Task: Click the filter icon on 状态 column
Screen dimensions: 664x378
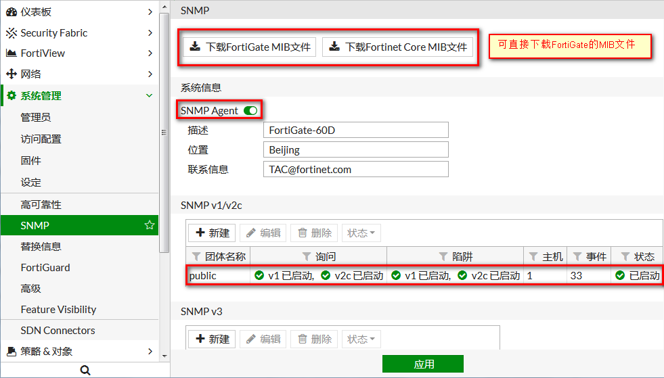Action: [x=625, y=256]
